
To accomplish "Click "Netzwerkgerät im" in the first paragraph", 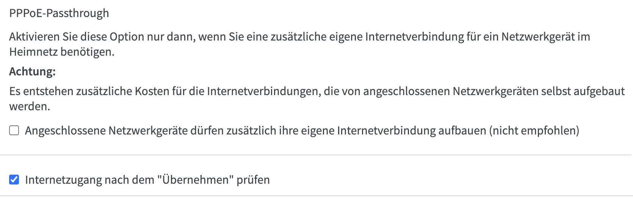I will pos(545,37).
